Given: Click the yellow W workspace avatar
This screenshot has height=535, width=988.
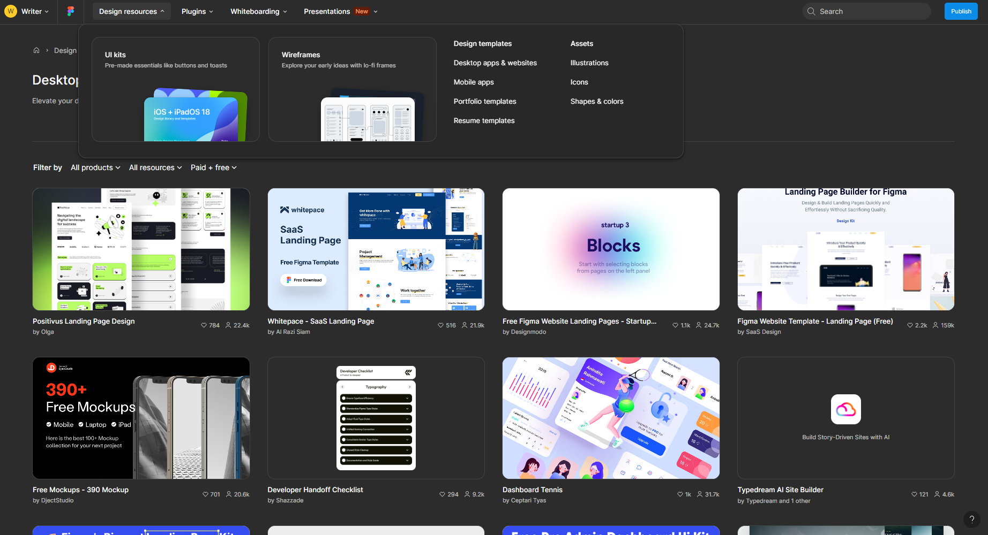Looking at the screenshot, I should pos(11,11).
